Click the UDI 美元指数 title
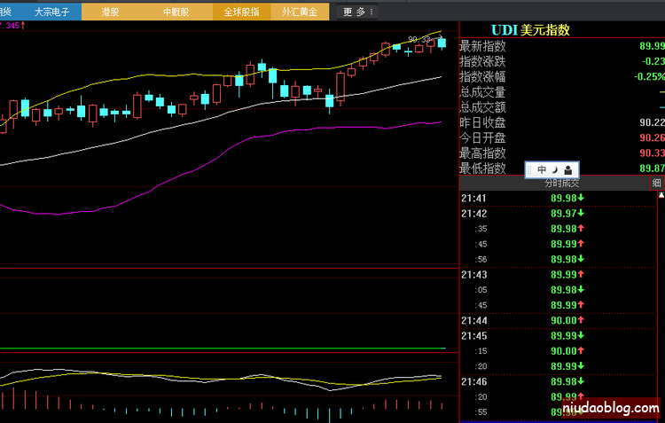The image size is (665, 423). (530, 30)
